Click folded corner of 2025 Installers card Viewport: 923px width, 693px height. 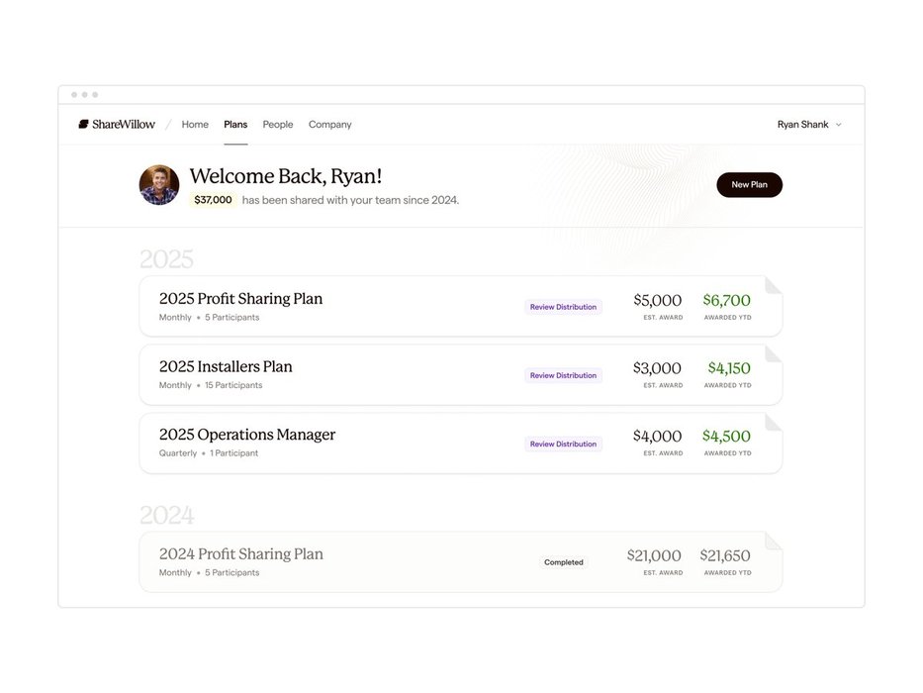coord(774,353)
